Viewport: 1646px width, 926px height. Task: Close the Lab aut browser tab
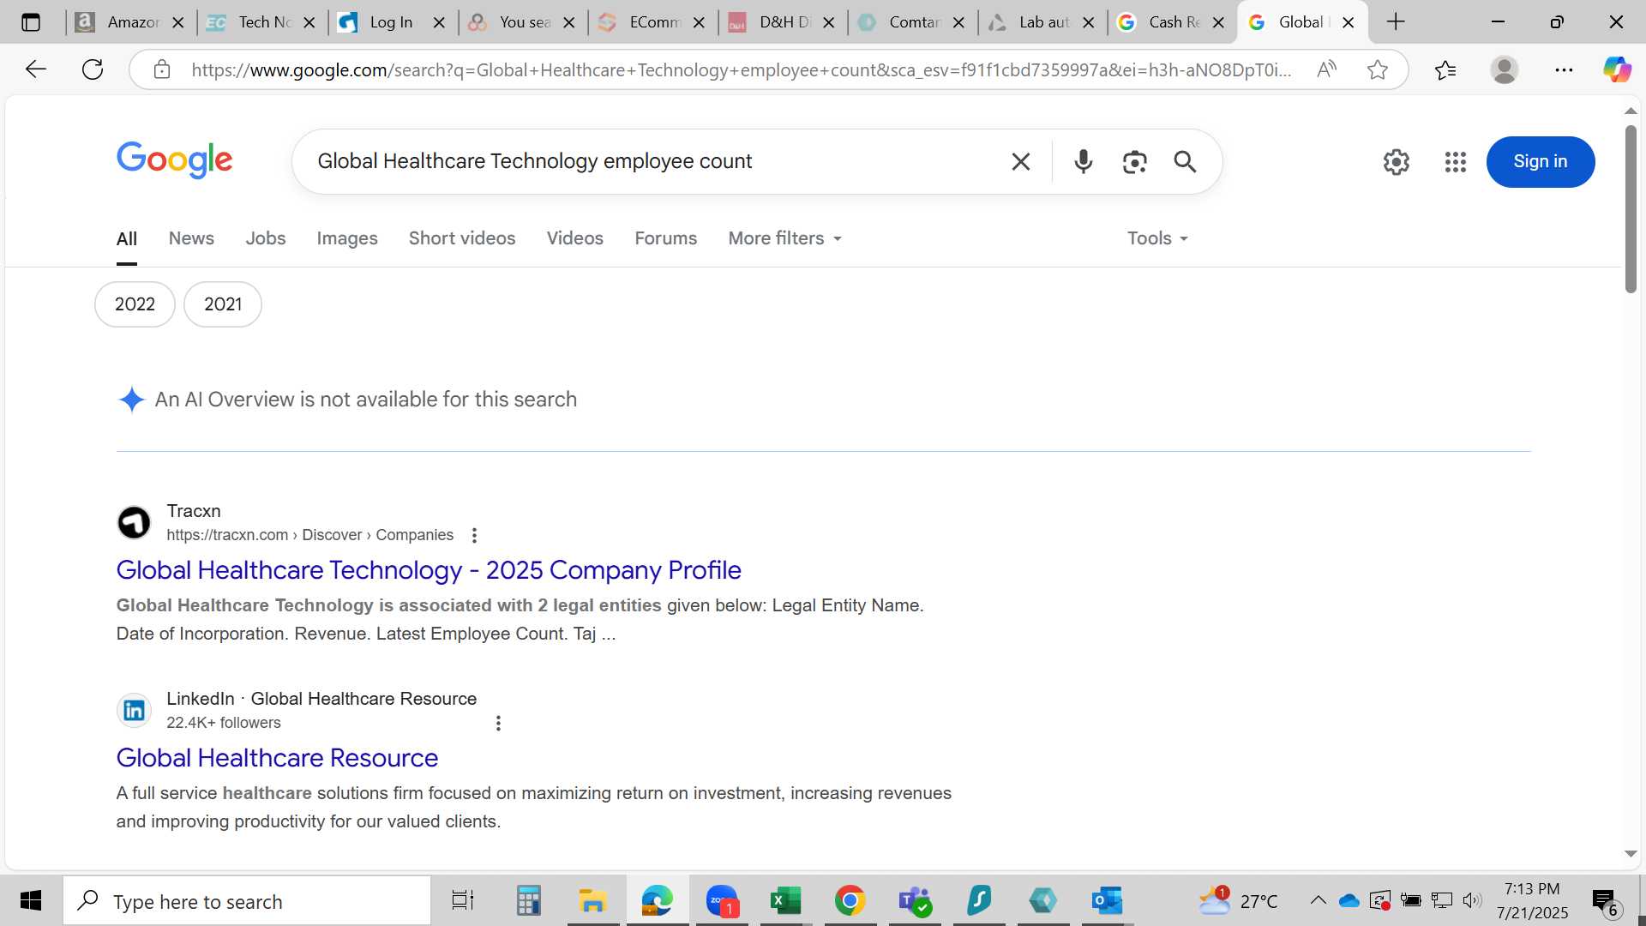click(x=1088, y=22)
